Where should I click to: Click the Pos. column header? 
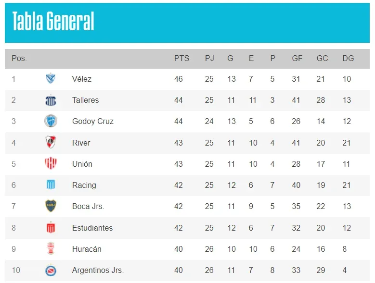coord(19,59)
